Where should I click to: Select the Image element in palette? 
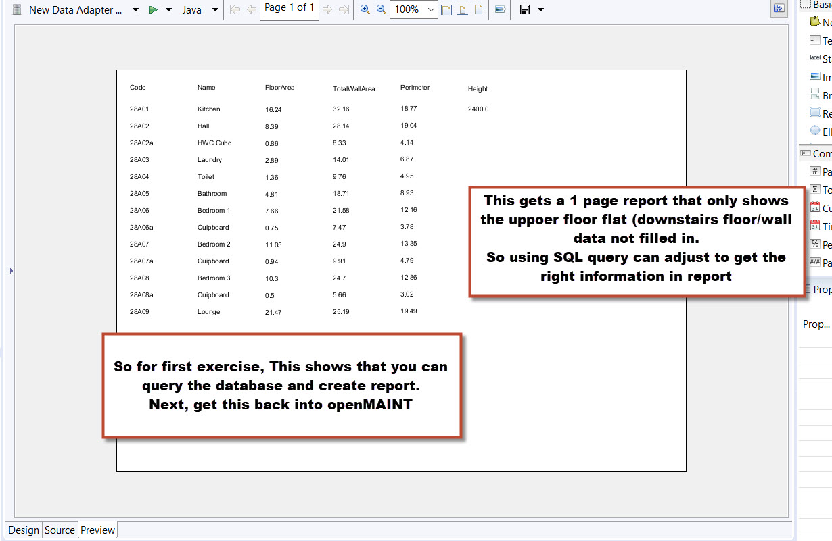tap(815, 77)
